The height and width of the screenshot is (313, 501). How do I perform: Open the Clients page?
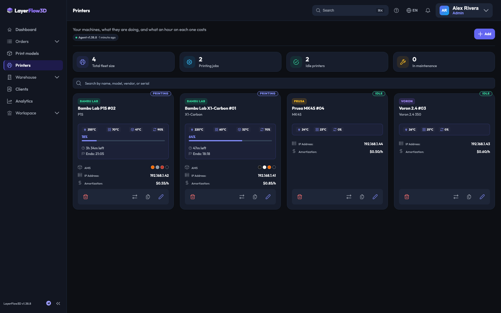click(33, 89)
